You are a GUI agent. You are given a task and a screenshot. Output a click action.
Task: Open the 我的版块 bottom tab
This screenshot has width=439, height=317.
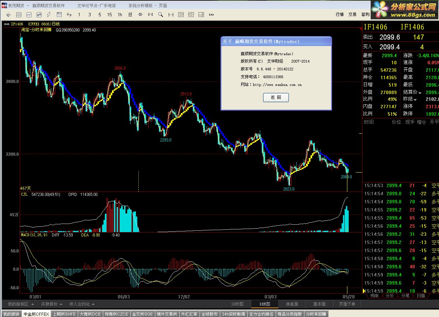pos(11,314)
